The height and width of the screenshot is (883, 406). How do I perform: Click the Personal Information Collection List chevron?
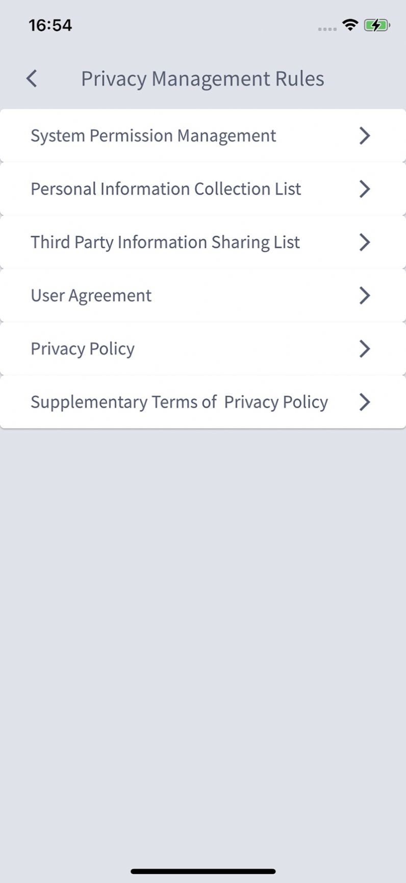[x=364, y=189]
